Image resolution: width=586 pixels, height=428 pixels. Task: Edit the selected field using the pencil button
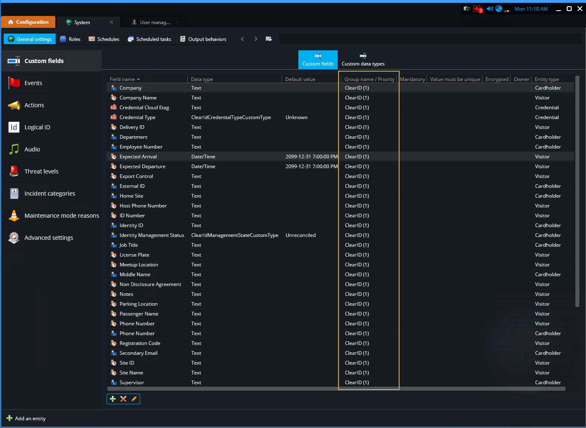(134, 399)
